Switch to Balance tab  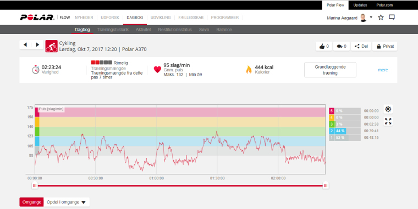pos(224,30)
